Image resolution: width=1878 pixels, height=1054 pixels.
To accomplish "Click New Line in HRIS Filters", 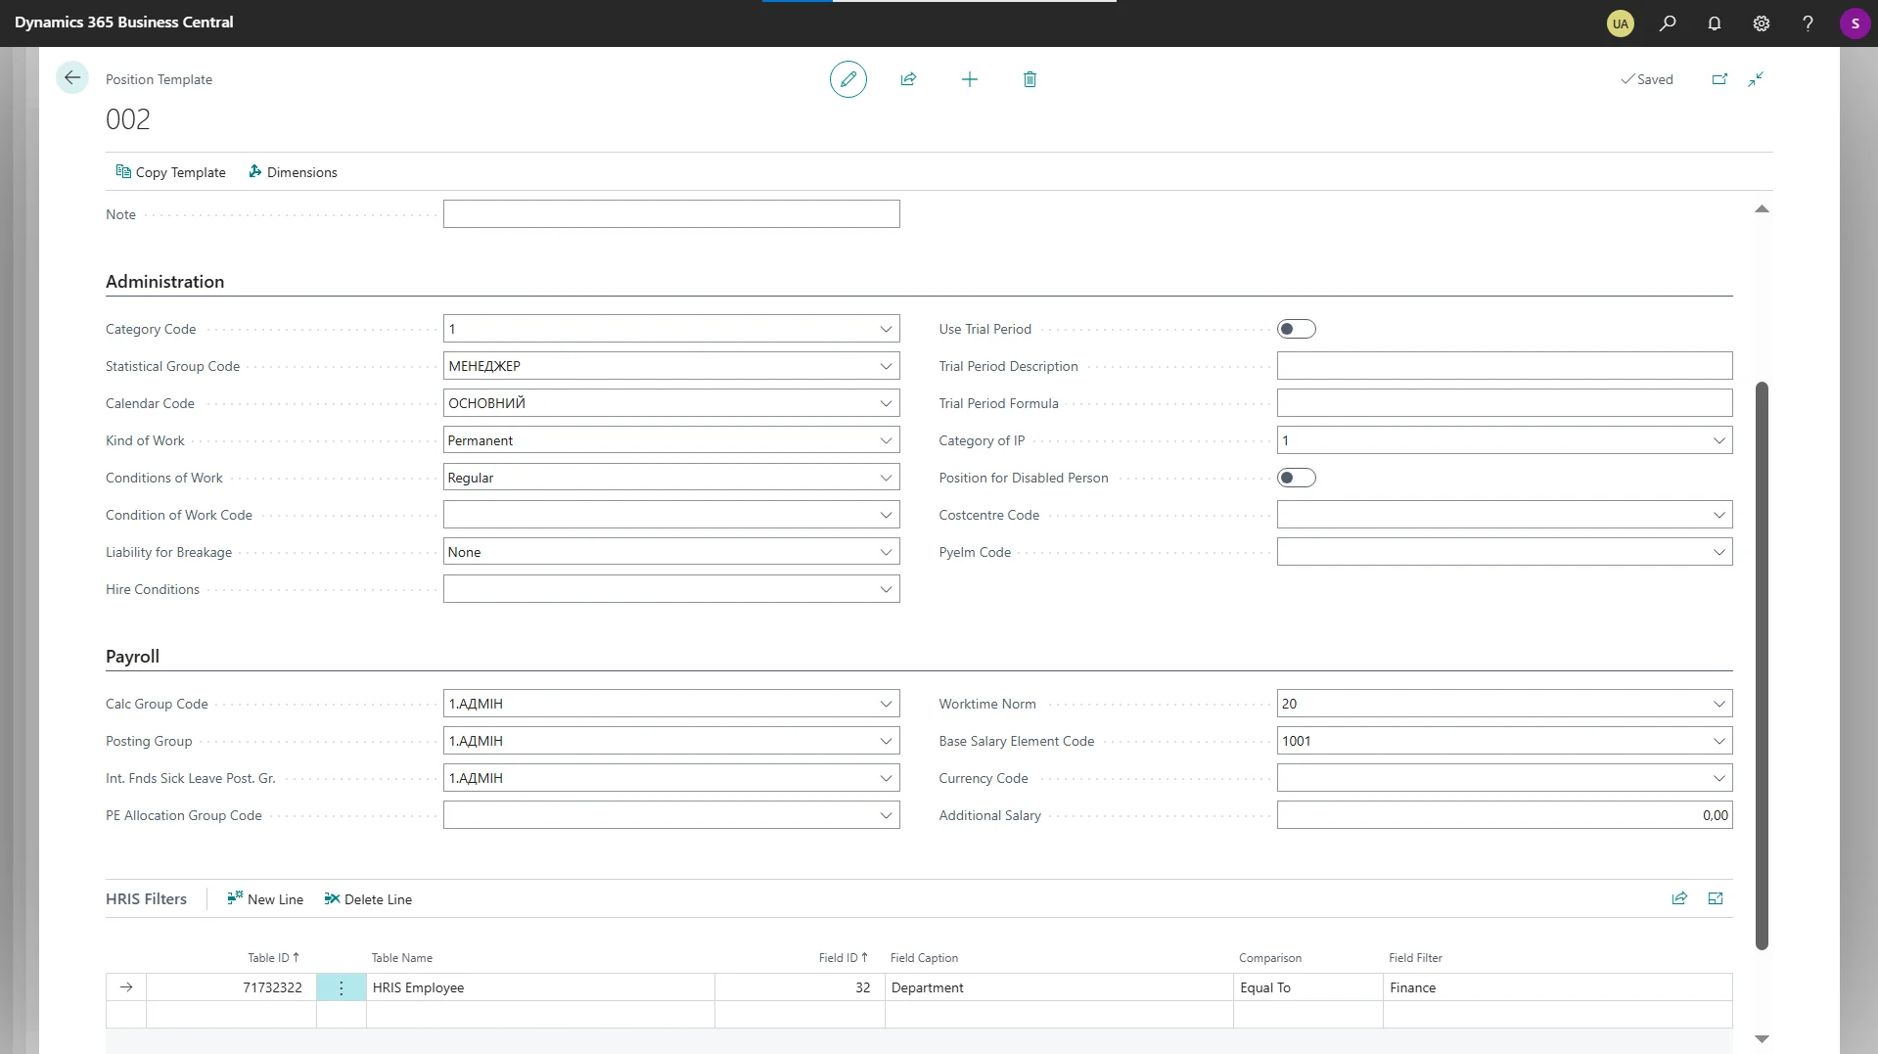I will [x=265, y=899].
